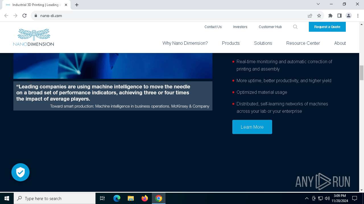Click the page vertical scrollbar thumb
Viewport: 364px width, 204px height.
click(361, 73)
